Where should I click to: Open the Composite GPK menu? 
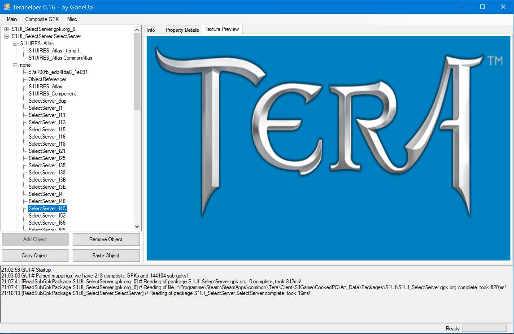(42, 19)
